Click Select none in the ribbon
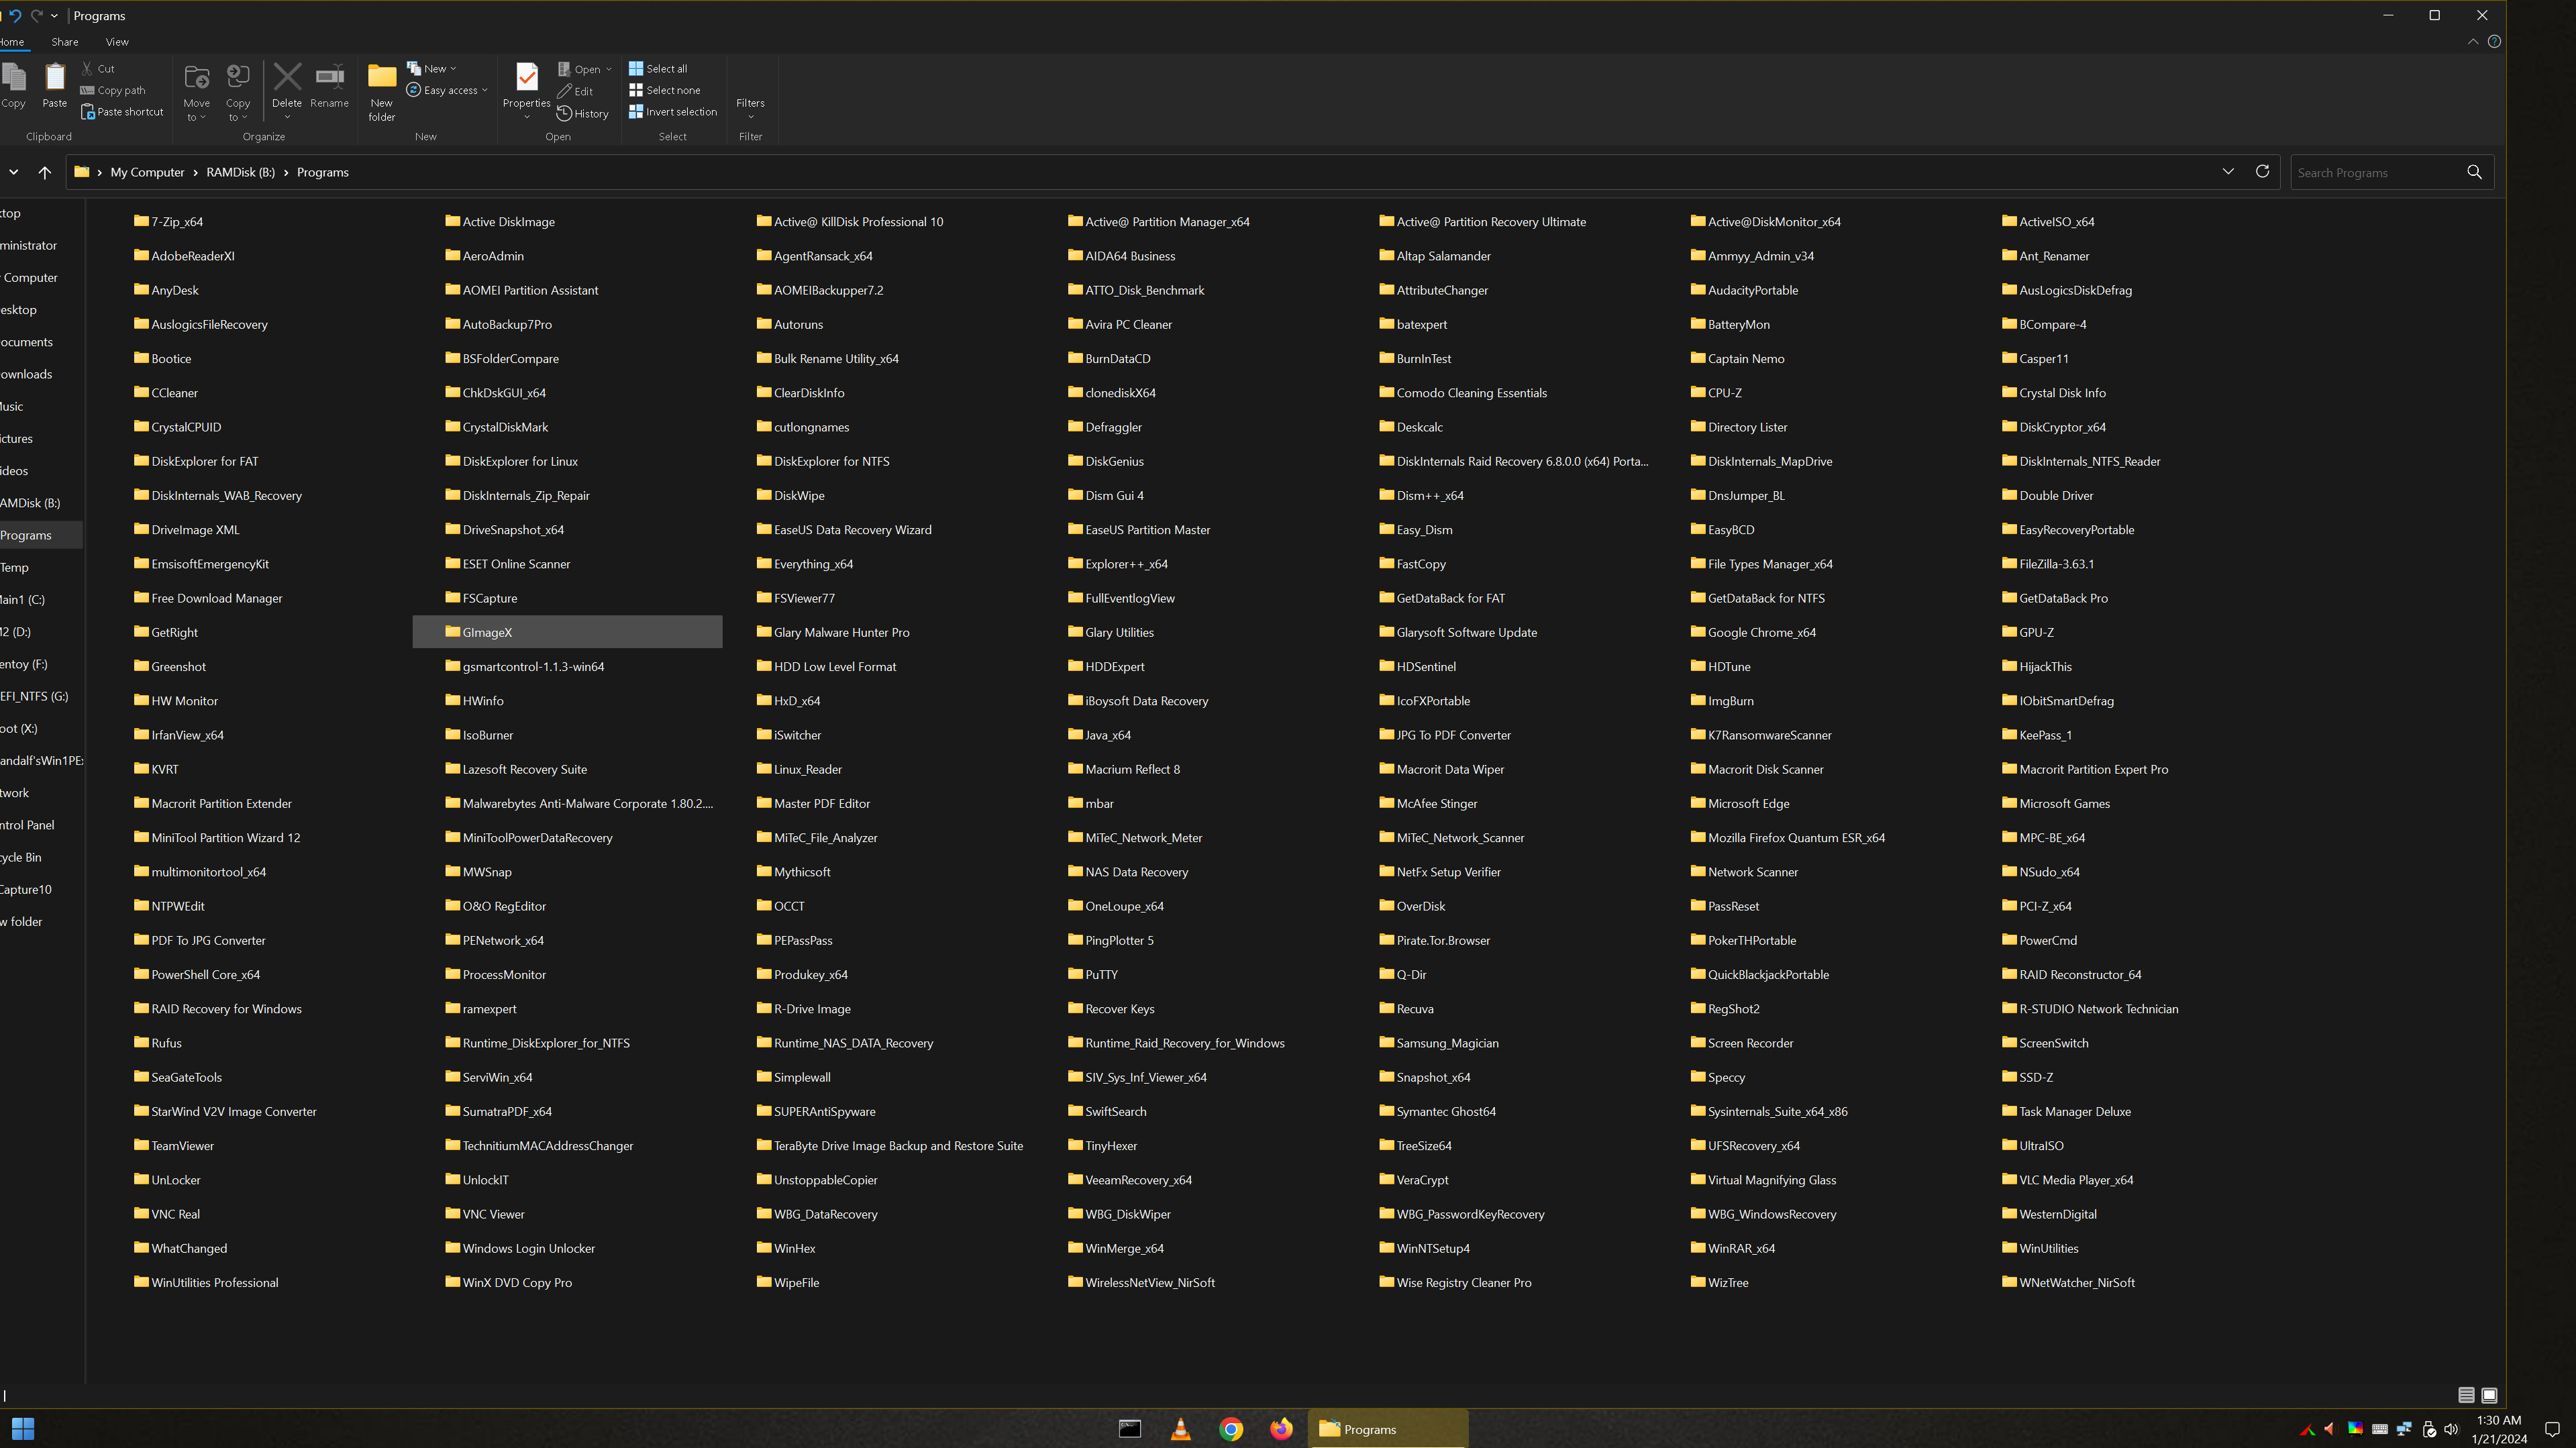Screen dimensions: 2576x1448 [665, 90]
